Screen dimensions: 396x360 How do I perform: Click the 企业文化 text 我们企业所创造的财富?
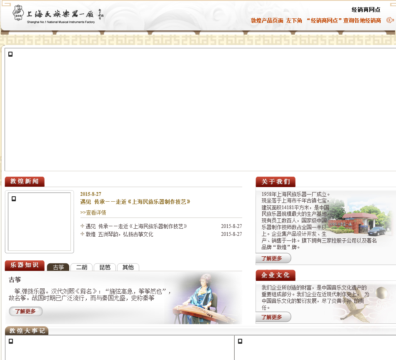click(315, 297)
